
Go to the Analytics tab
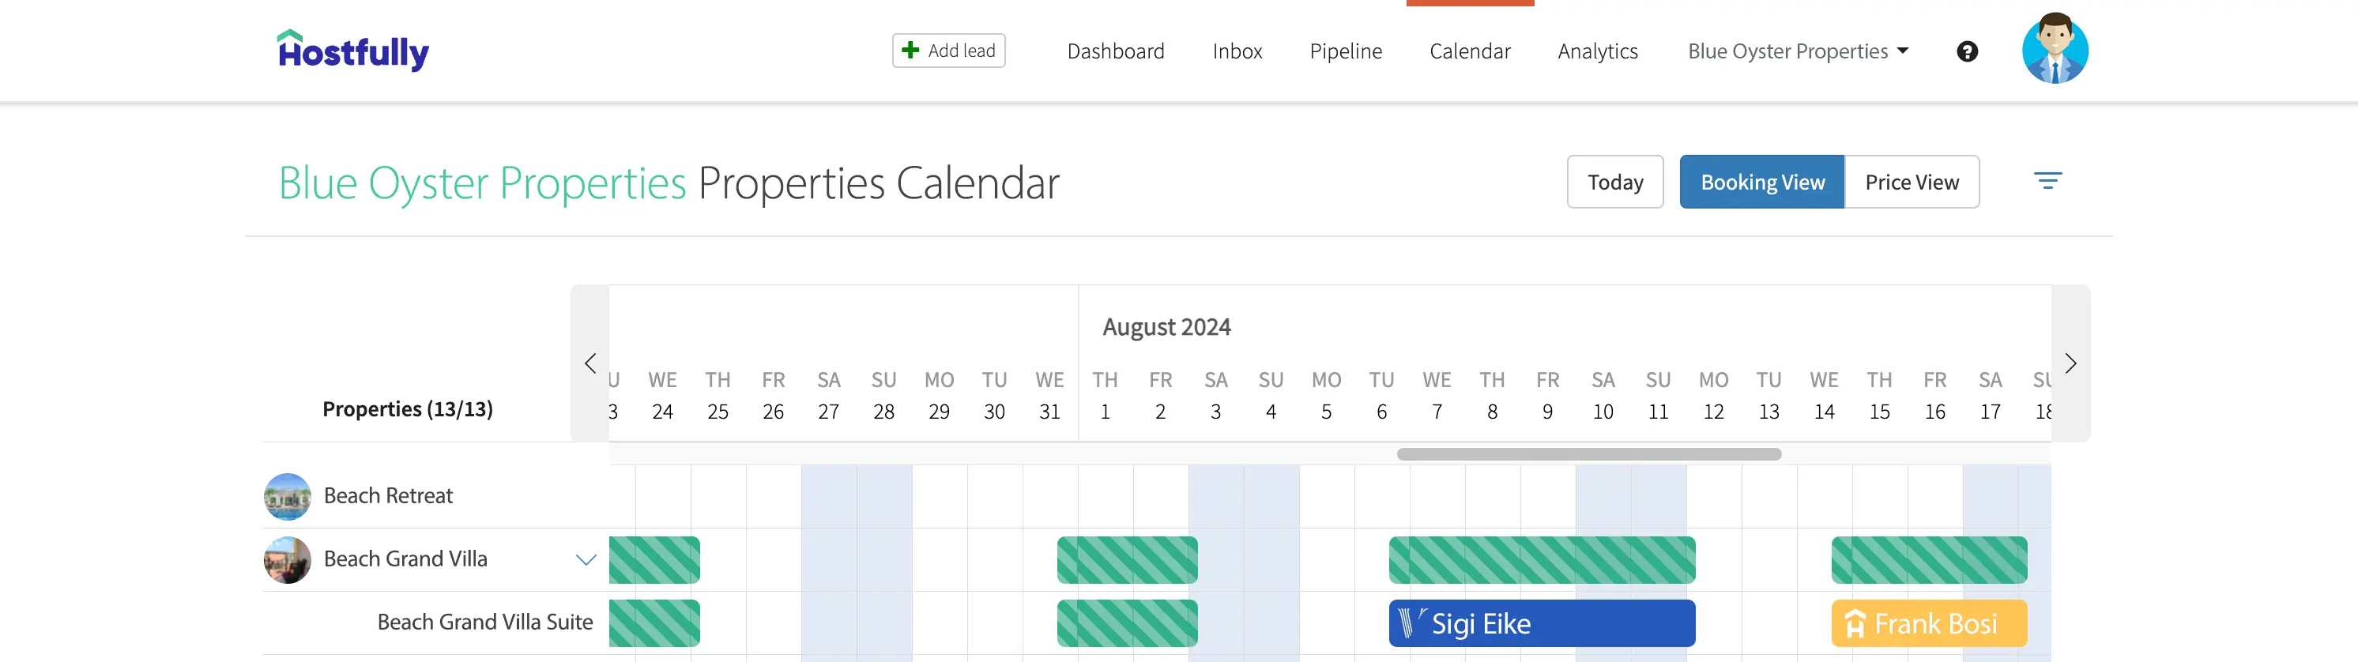tap(1597, 51)
